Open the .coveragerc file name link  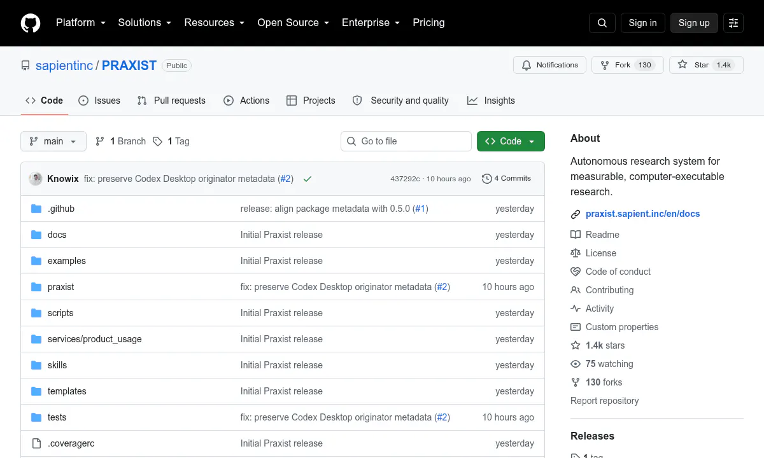click(71, 443)
